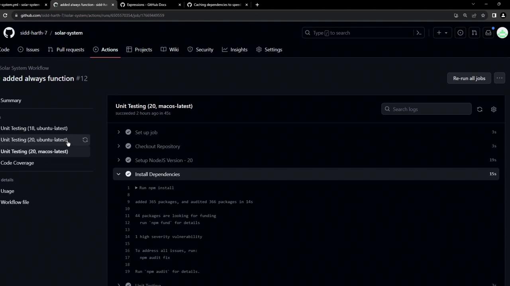
Task: Open the notifications inbox icon
Action: coord(488,33)
